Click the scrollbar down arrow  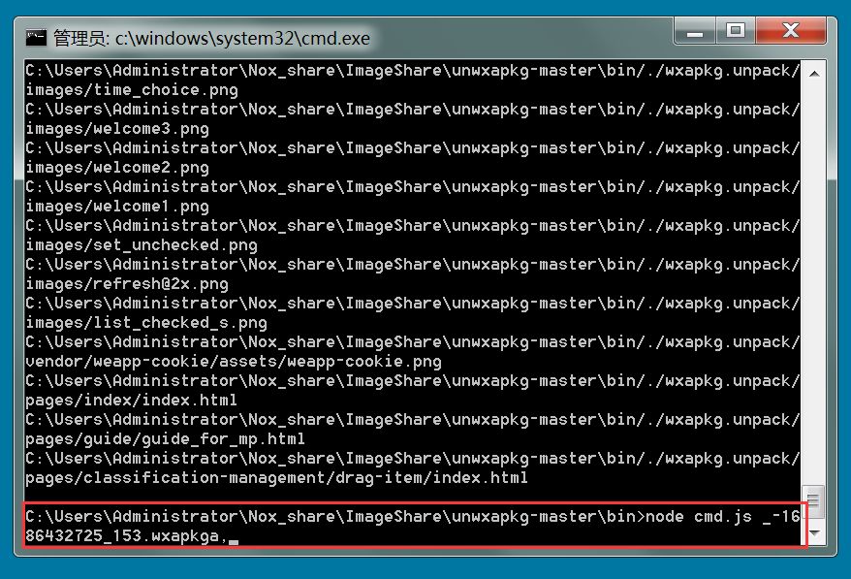[813, 532]
